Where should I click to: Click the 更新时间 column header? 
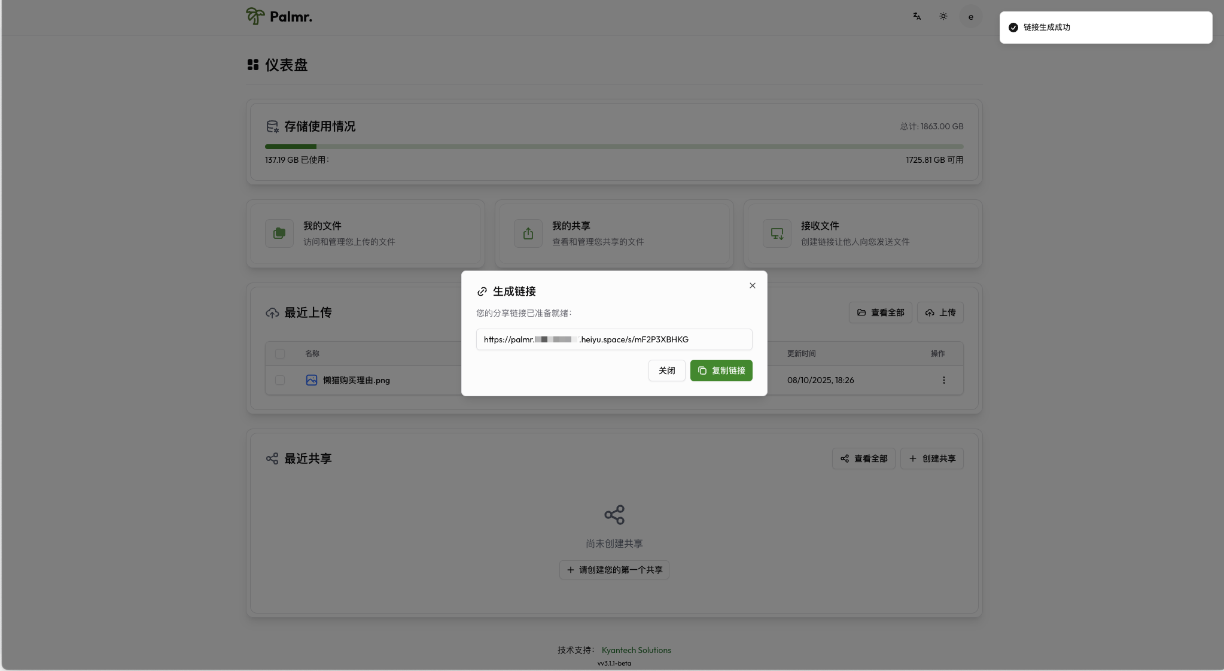(x=802, y=354)
